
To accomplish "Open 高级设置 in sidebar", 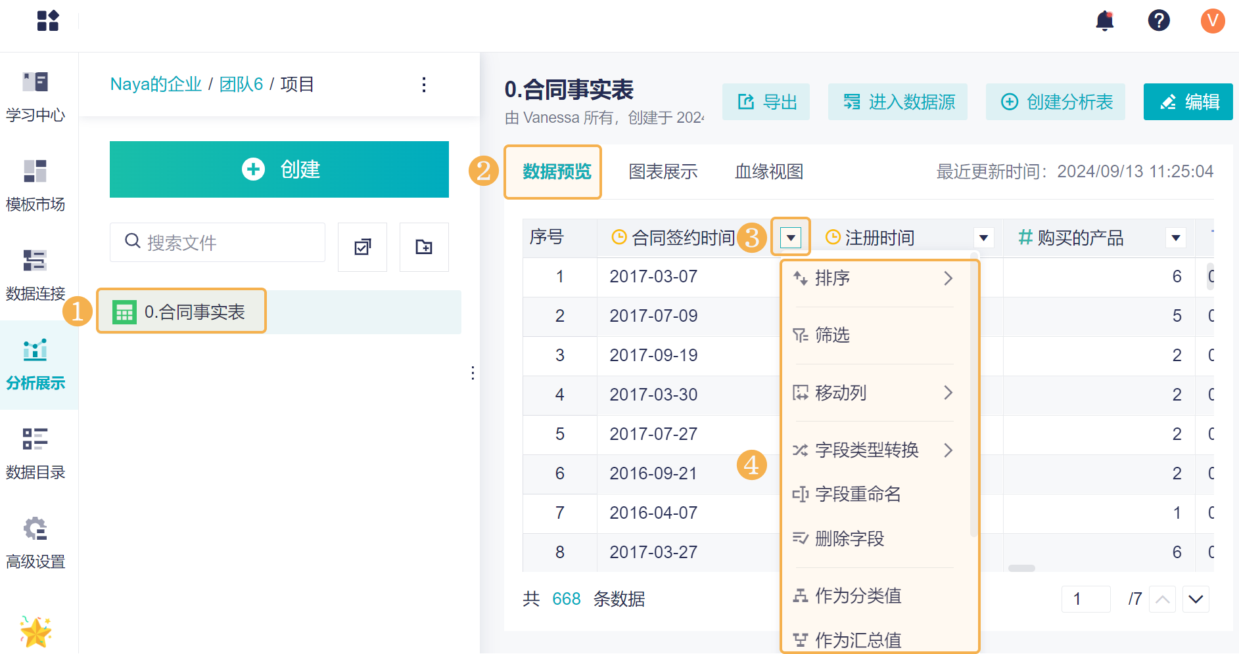I will coord(35,544).
